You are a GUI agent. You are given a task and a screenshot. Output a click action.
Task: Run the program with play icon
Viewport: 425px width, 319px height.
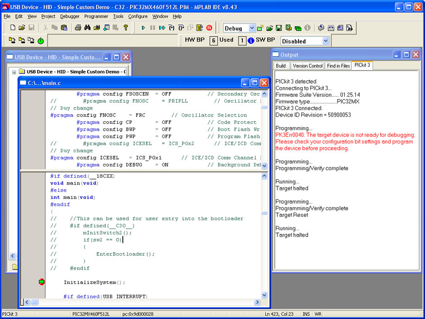coord(143,28)
